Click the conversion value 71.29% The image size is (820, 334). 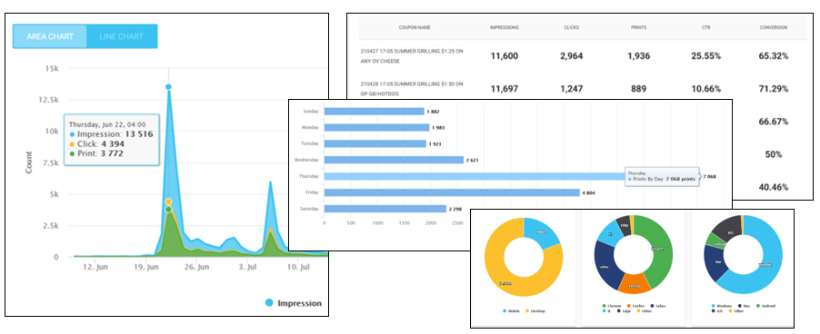point(774,89)
